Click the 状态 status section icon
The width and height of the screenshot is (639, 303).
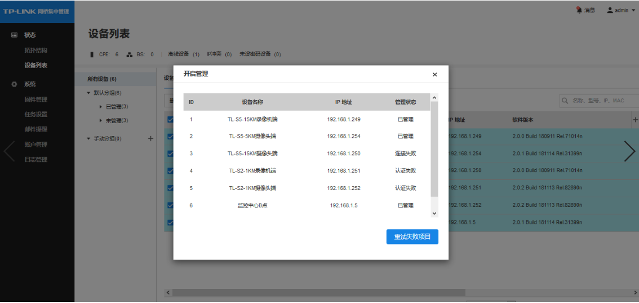pos(15,35)
